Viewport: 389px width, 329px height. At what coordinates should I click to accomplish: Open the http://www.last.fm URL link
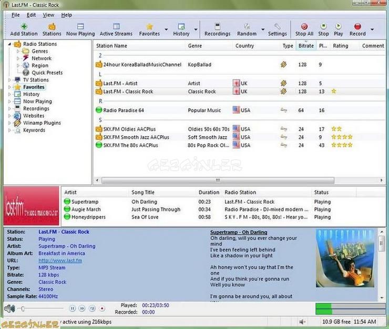[x=60, y=261]
